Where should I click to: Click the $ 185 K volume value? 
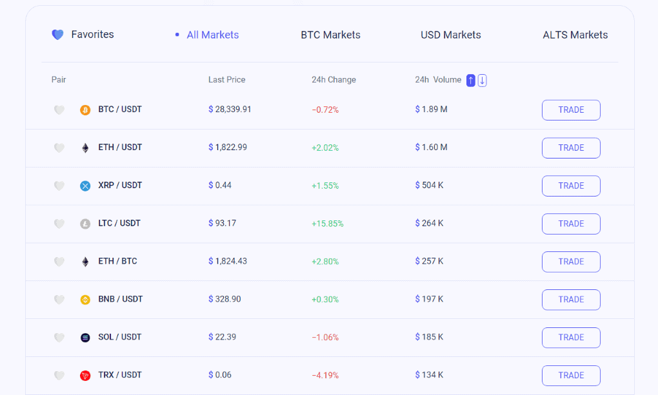tap(429, 337)
